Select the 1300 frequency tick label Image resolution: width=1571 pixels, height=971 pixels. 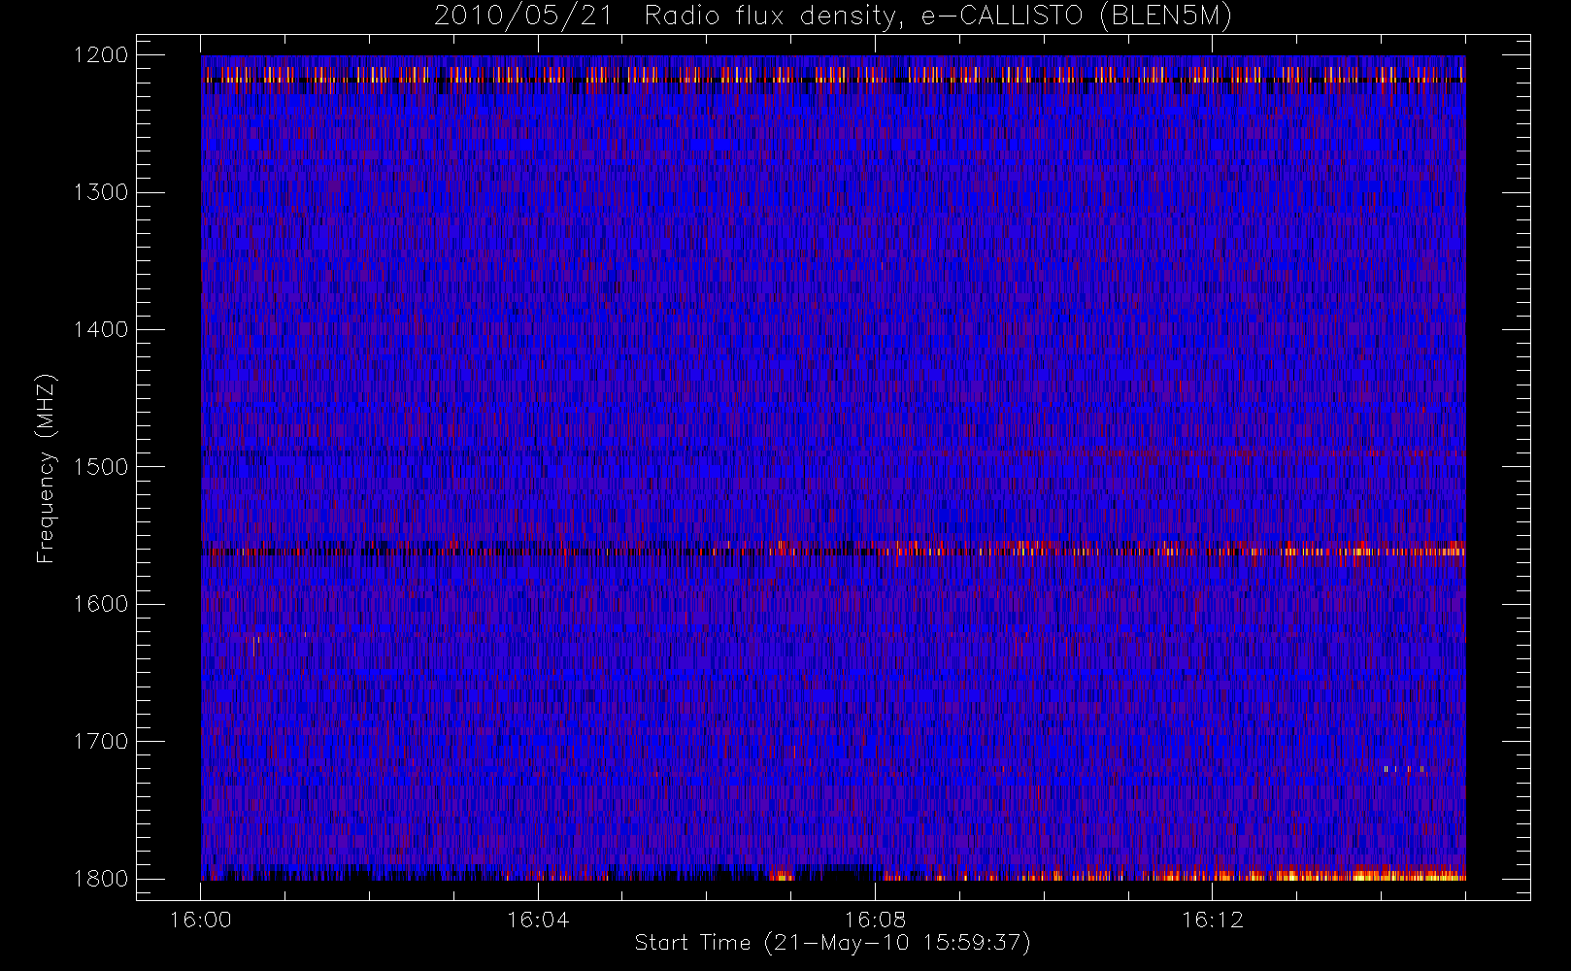(101, 192)
